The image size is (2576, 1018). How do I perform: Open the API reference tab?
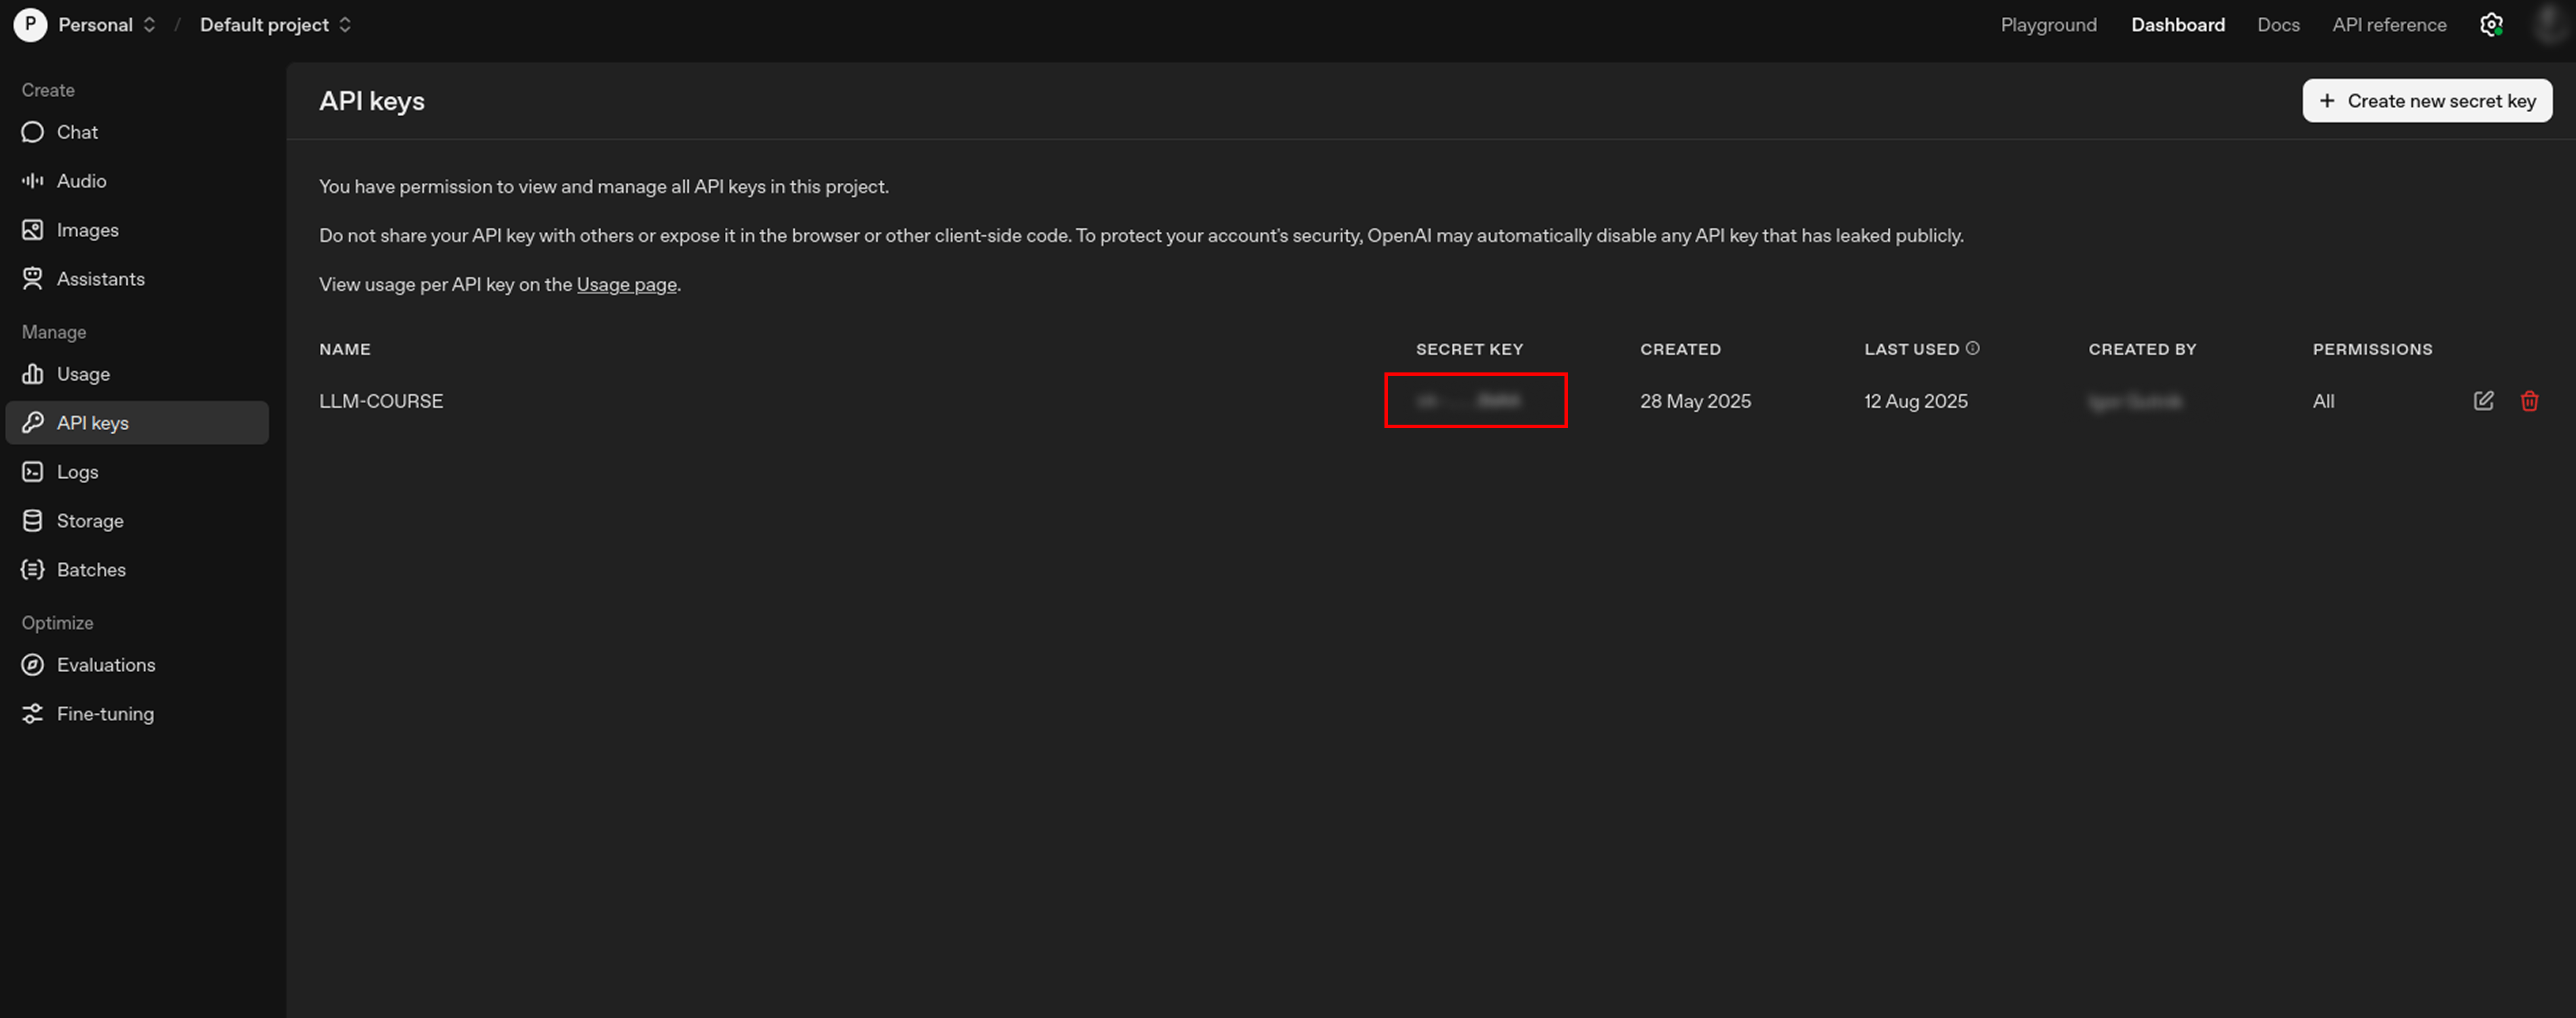(2389, 25)
